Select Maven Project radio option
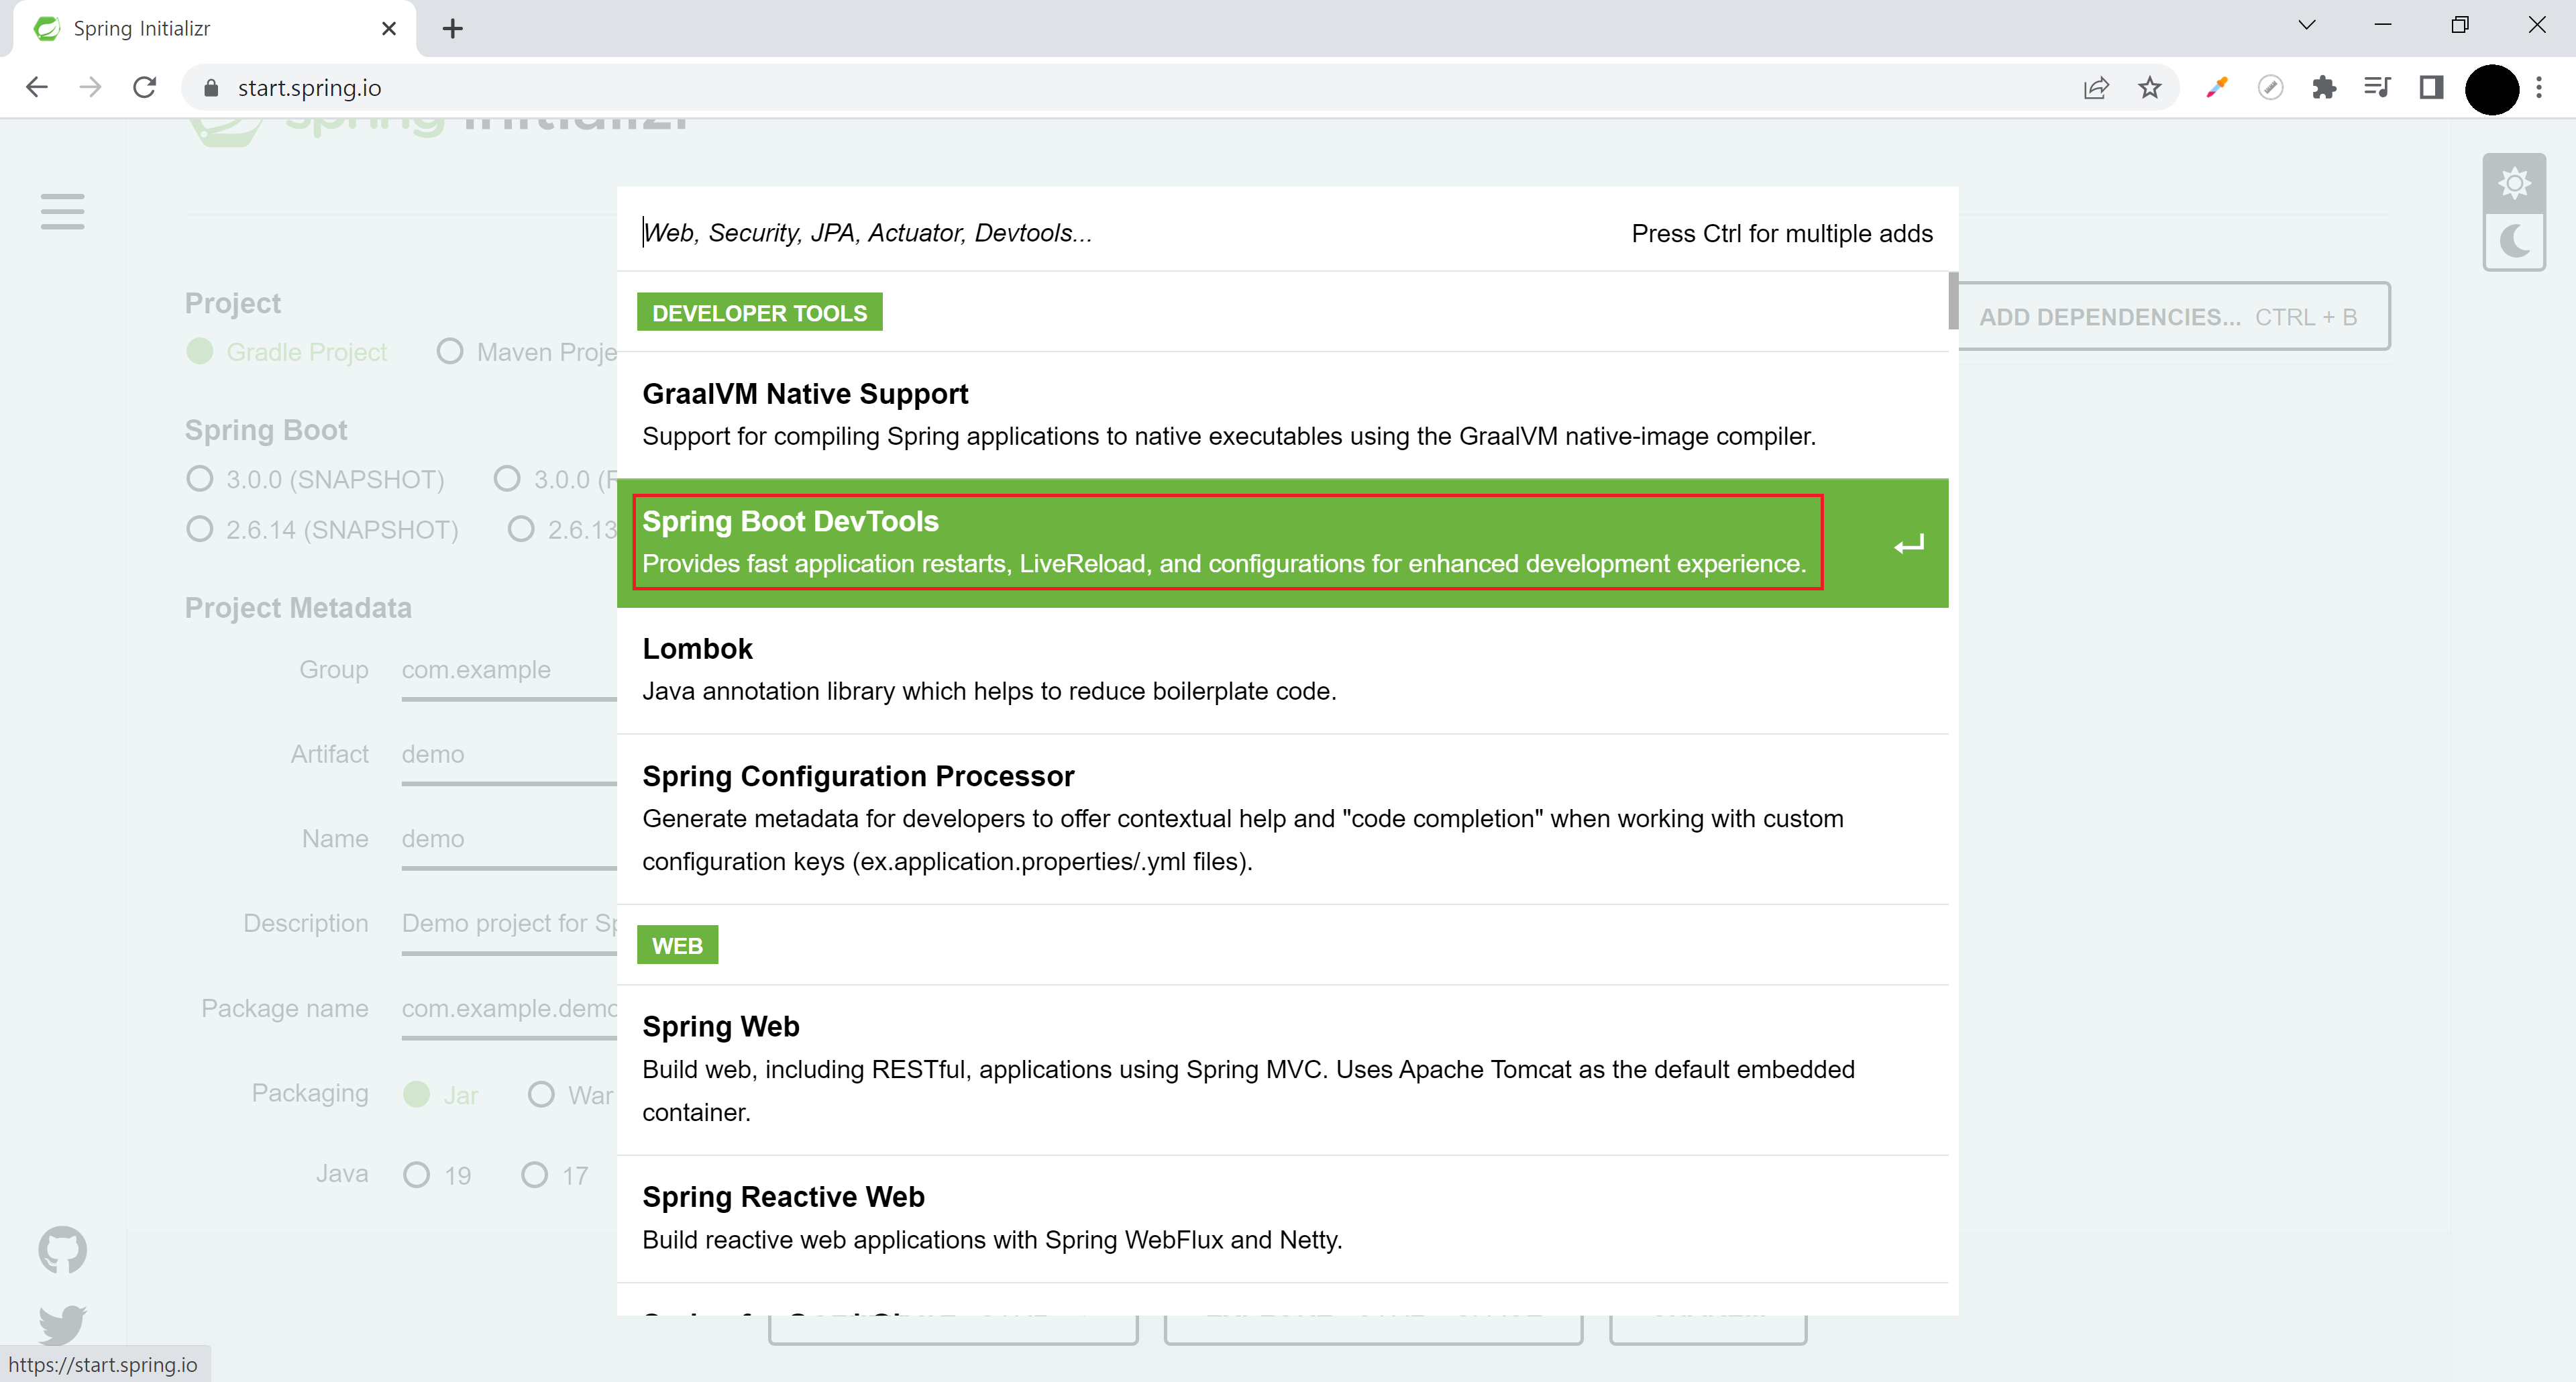Image resolution: width=2576 pixels, height=1382 pixels. coord(450,352)
